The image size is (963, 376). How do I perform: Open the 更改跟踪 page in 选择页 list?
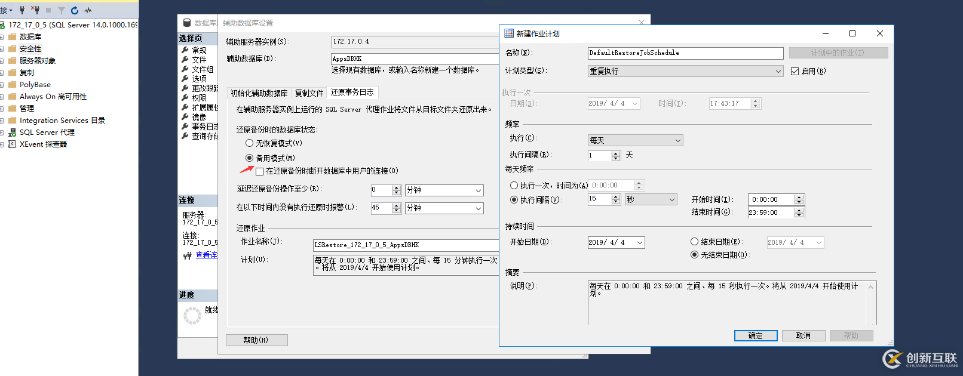205,88
